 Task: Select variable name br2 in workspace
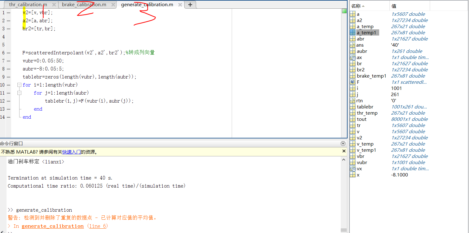[361, 70]
